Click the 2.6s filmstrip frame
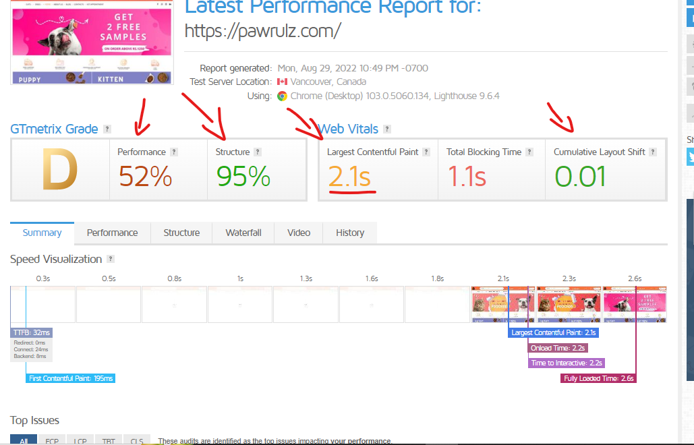This screenshot has height=445, width=694. (635, 304)
